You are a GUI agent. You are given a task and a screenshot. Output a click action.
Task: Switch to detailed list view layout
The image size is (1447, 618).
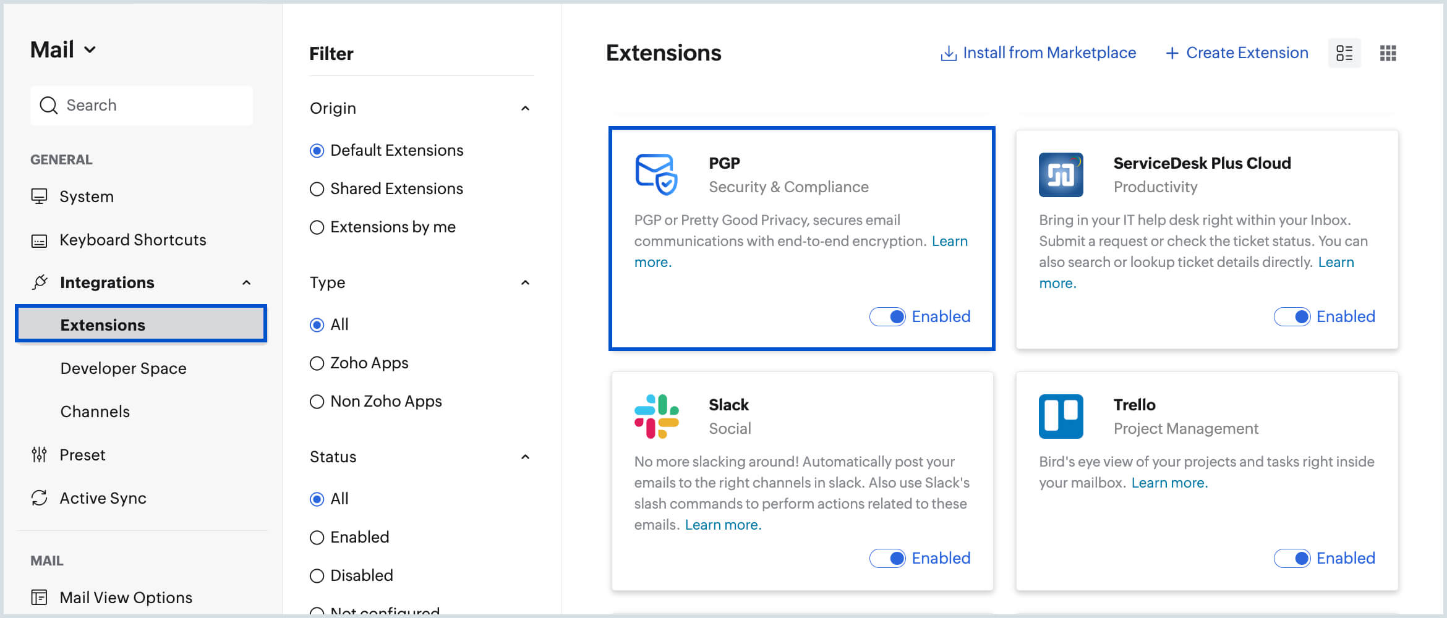pos(1344,54)
